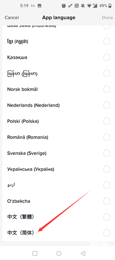Select the Қазақша radio button
The image size is (115, 260).
pos(107,58)
